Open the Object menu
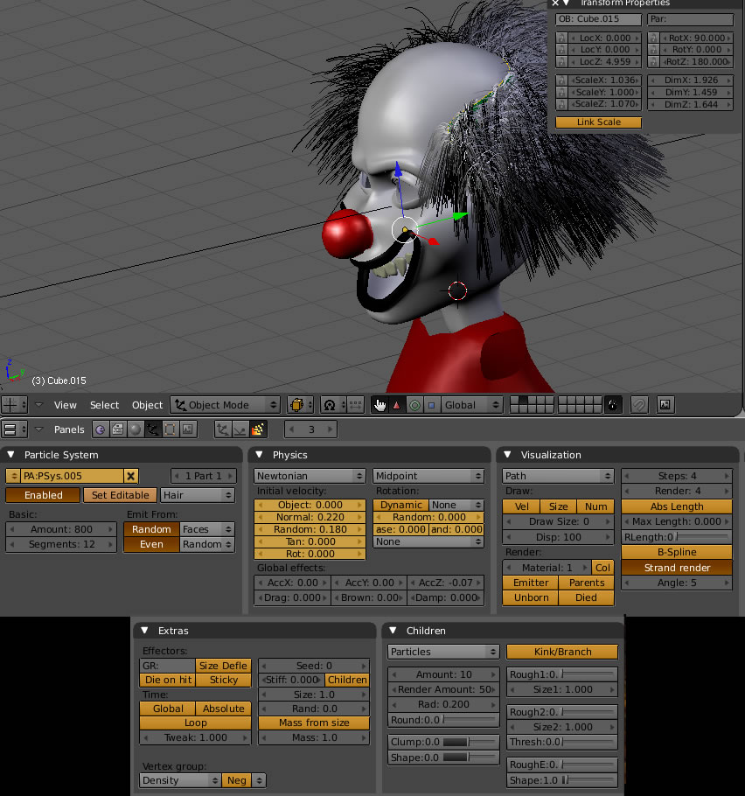Viewport: 745px width, 796px height. pos(147,405)
